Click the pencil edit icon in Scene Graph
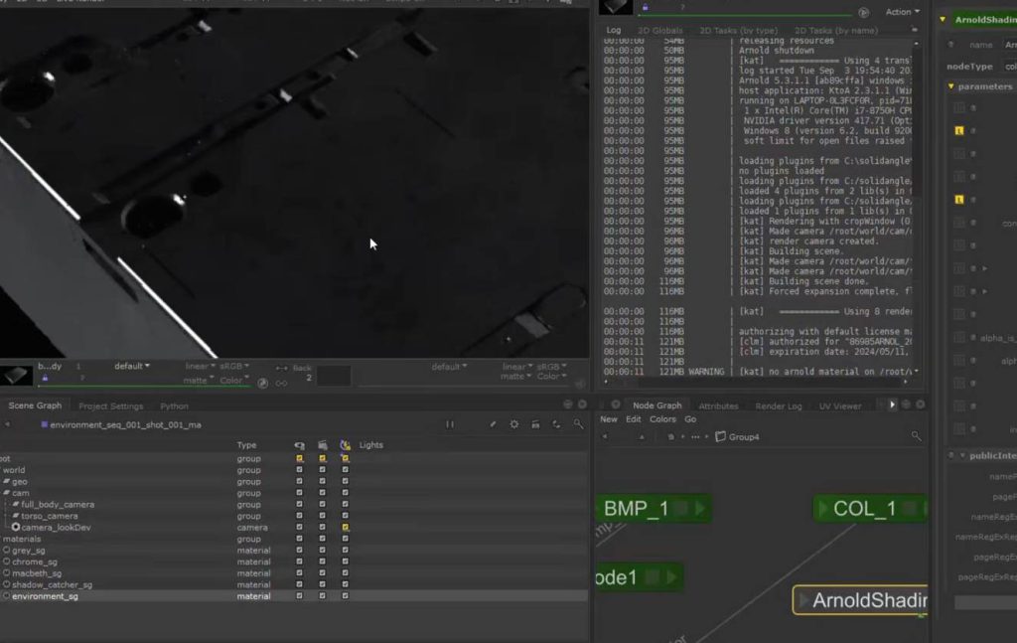Screen dimensions: 1017x643 click(x=493, y=424)
